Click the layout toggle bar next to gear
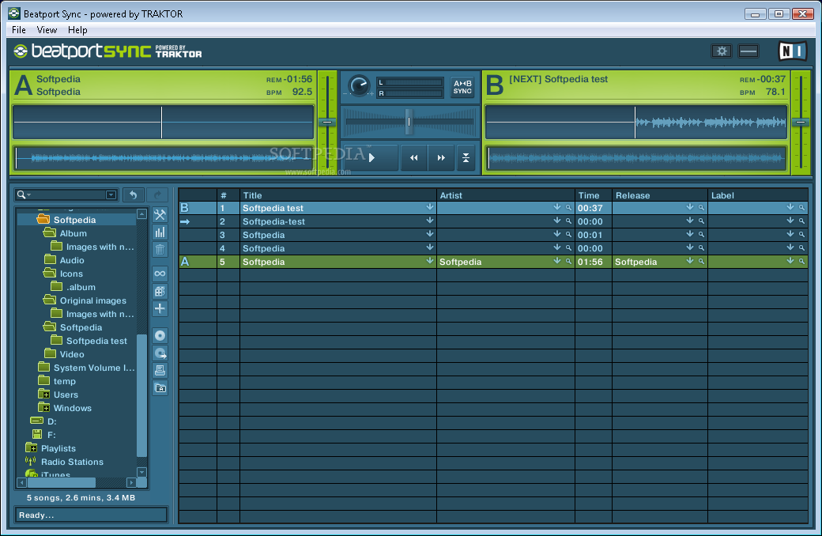 point(748,51)
